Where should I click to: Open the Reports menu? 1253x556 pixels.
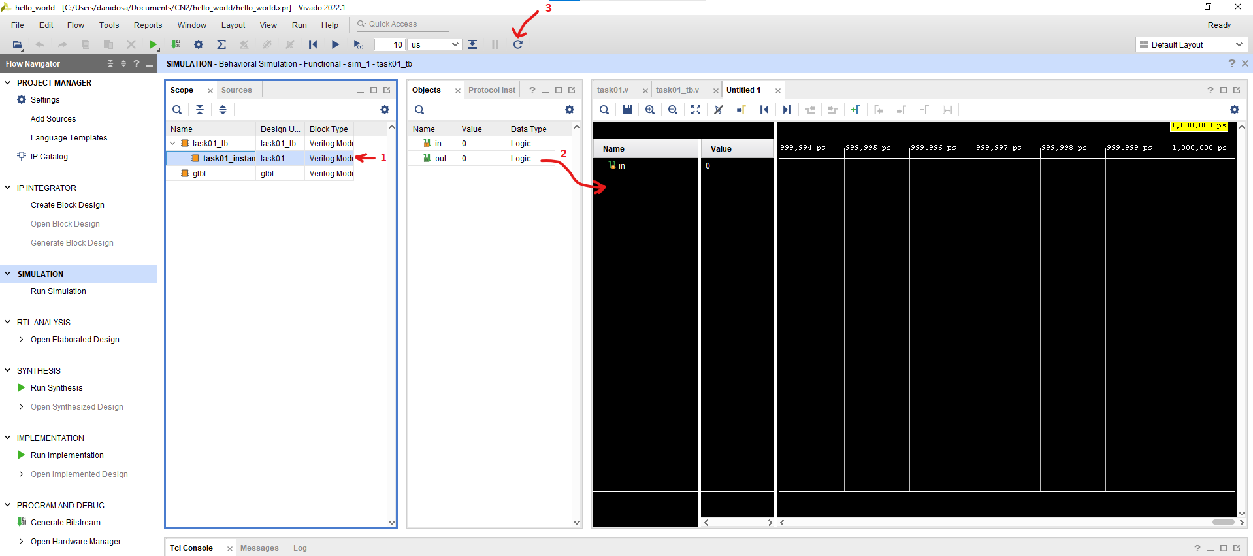(148, 25)
